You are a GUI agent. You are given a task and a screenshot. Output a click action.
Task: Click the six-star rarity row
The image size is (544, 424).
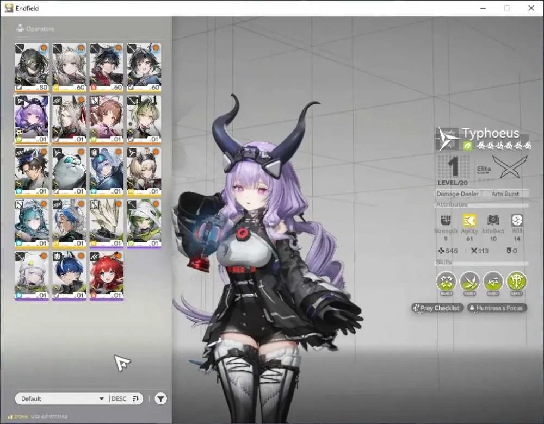click(x=502, y=146)
